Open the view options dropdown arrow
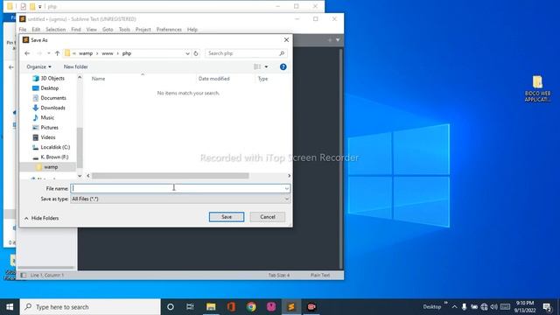The height and width of the screenshot is (315, 560). [266, 66]
